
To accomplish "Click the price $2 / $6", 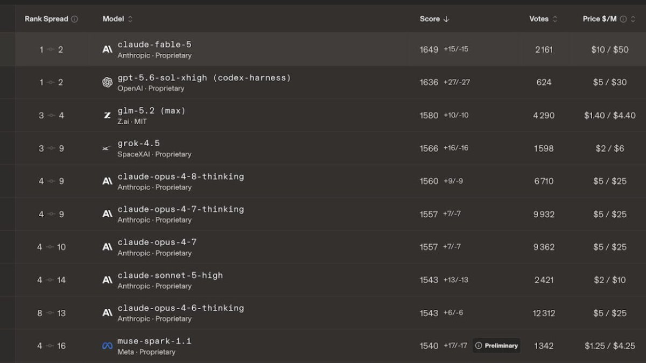I will (610, 148).
